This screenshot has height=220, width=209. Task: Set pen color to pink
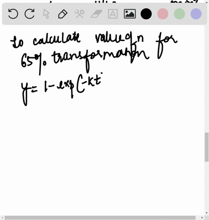(163, 14)
